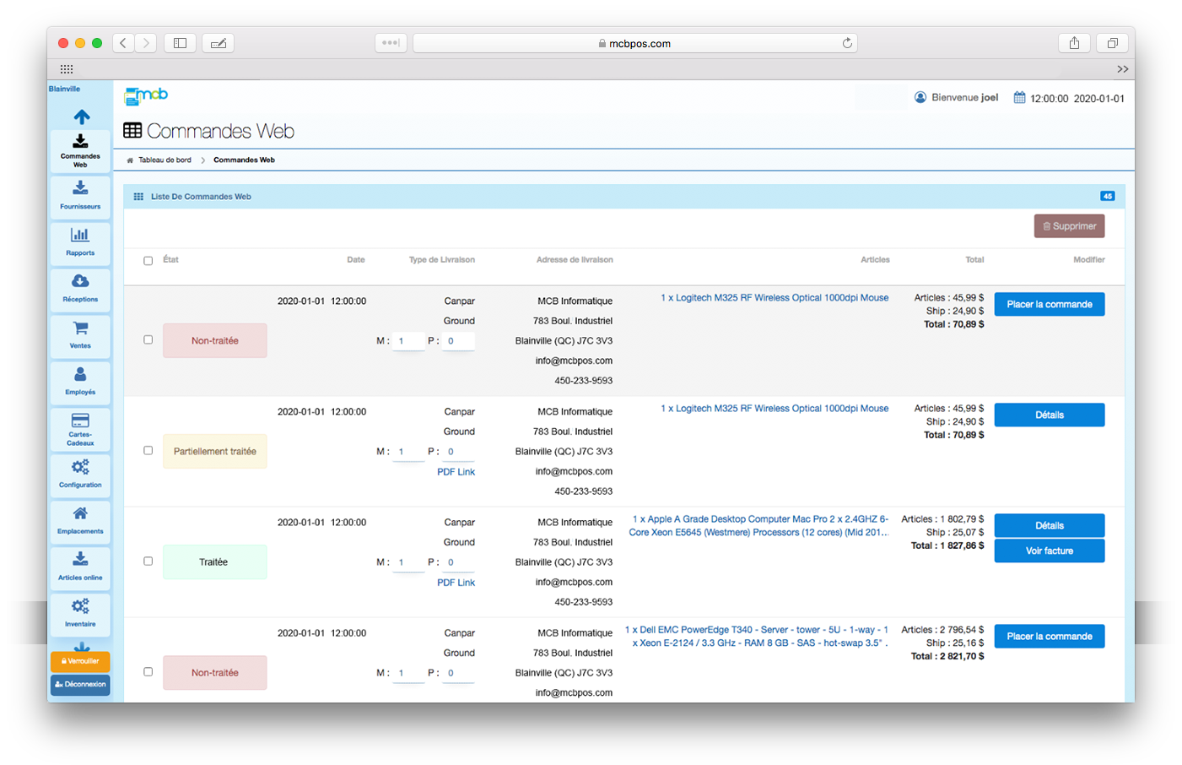Click the Date column header

(356, 260)
